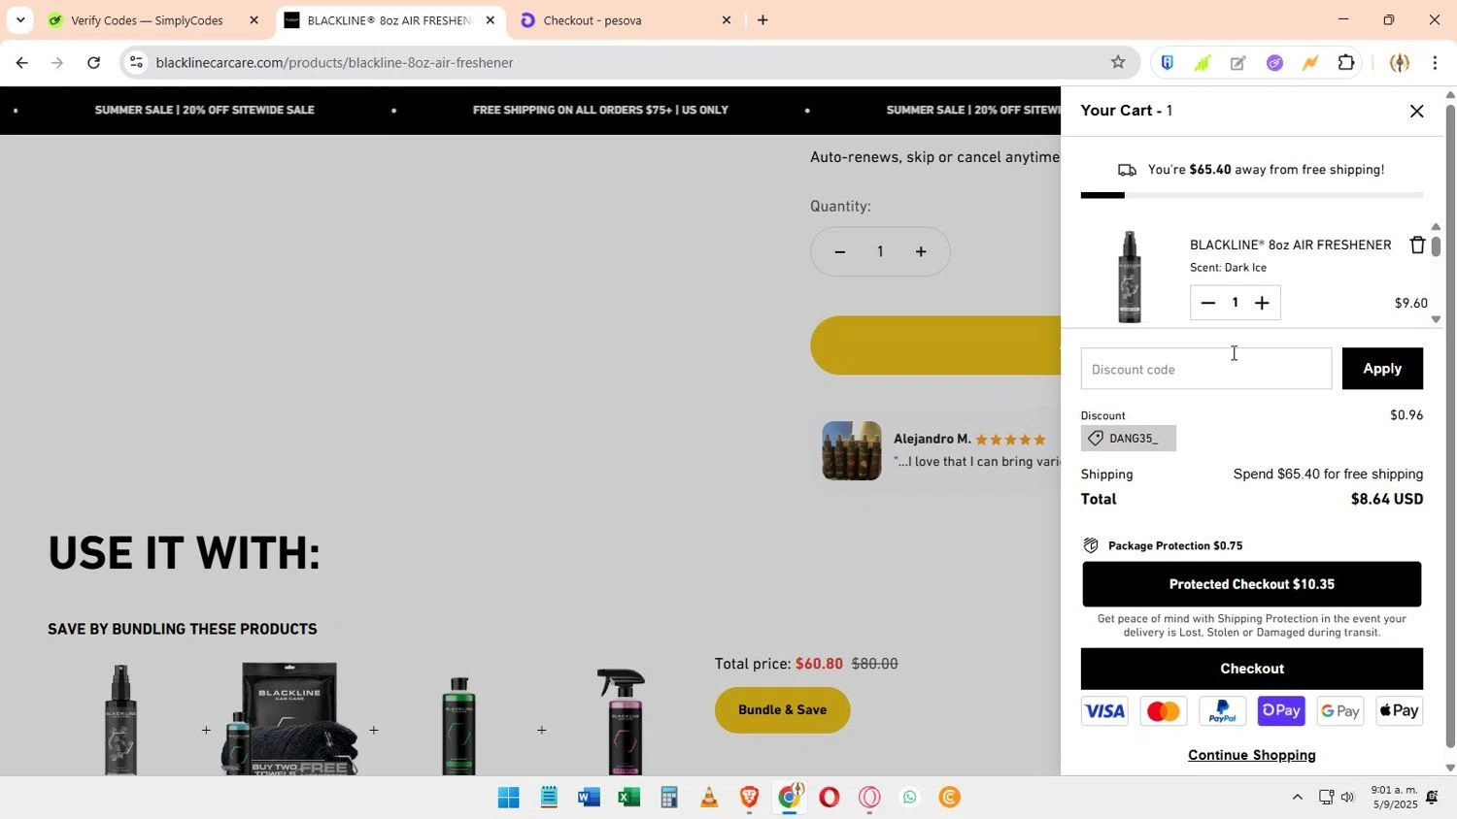Screen dimensions: 1457x819
Task: Reload the current page
Action: (93, 63)
